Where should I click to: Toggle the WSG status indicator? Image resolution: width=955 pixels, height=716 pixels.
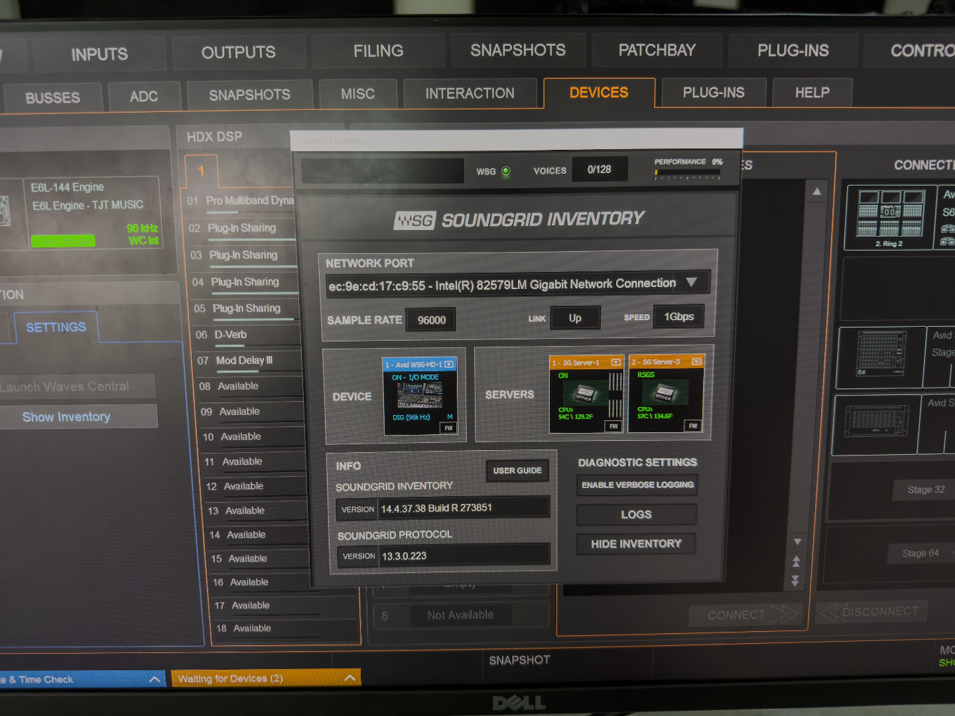pyautogui.click(x=506, y=171)
